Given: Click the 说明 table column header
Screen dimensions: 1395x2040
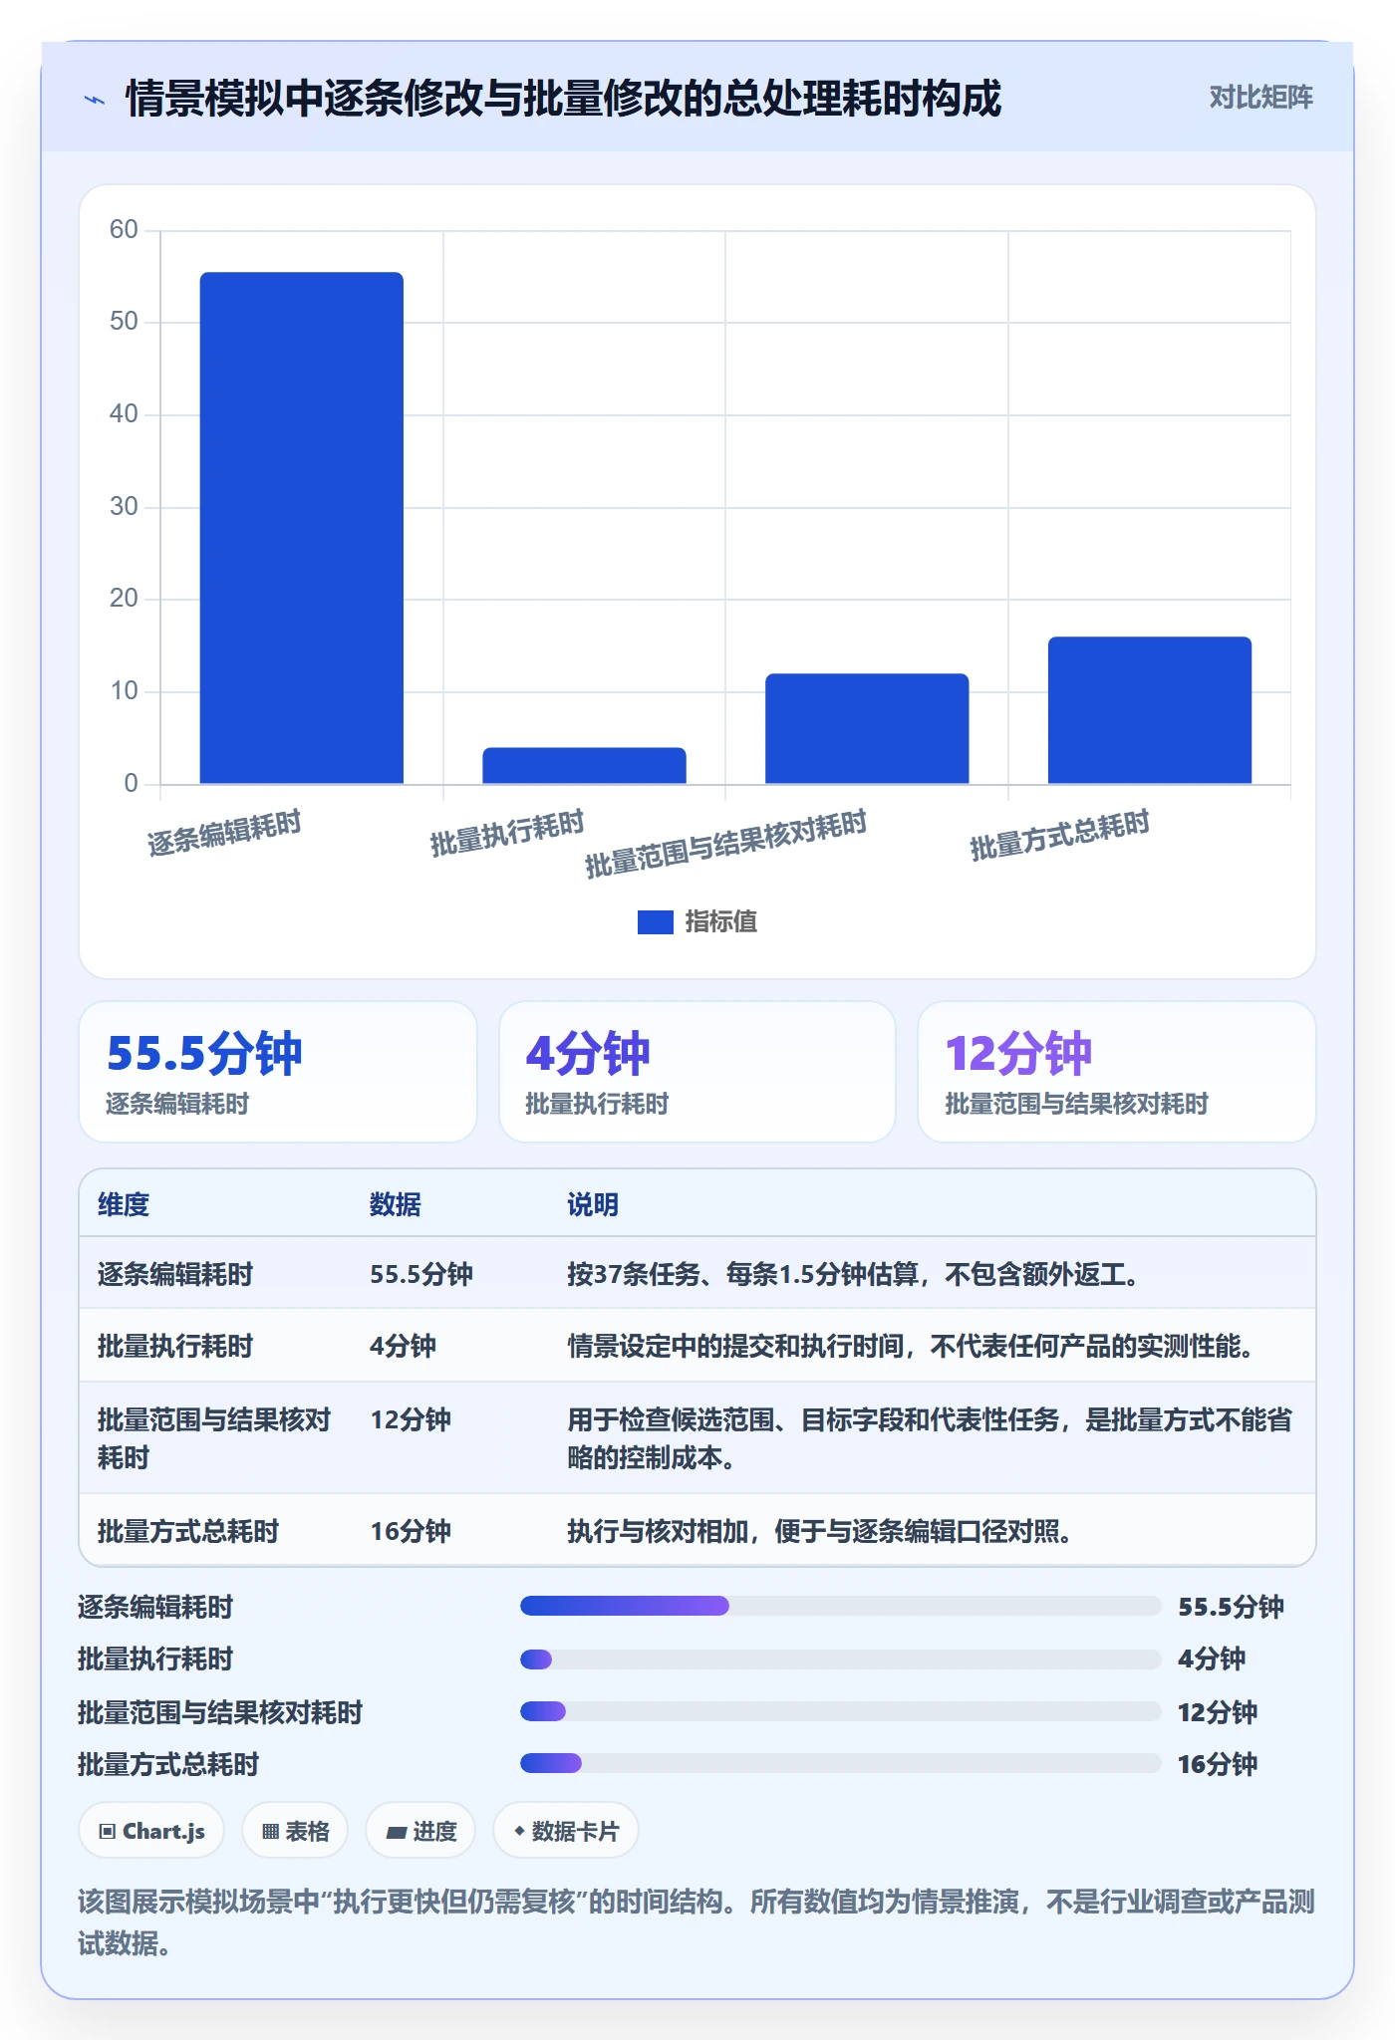Looking at the screenshot, I should click(x=593, y=1205).
